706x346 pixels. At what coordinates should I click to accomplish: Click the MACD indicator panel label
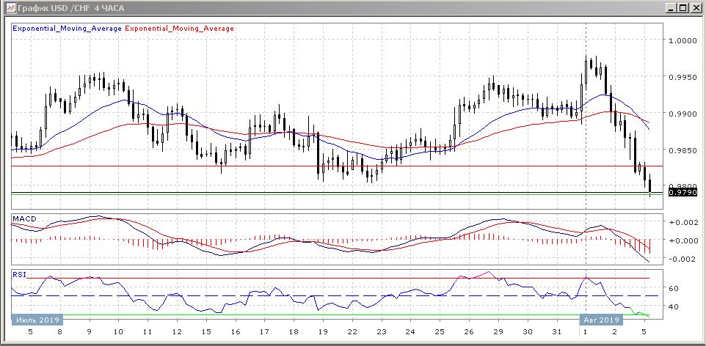click(x=23, y=219)
